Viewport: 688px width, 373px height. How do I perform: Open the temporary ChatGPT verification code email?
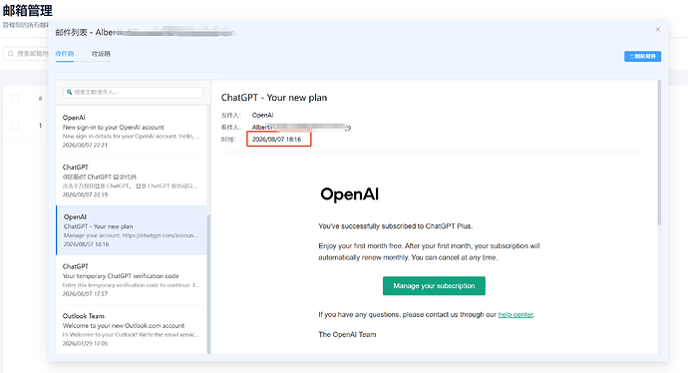[132, 279]
